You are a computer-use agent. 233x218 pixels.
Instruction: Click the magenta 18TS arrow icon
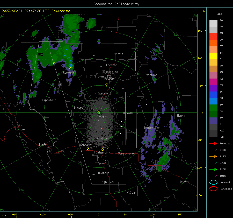[213, 176]
